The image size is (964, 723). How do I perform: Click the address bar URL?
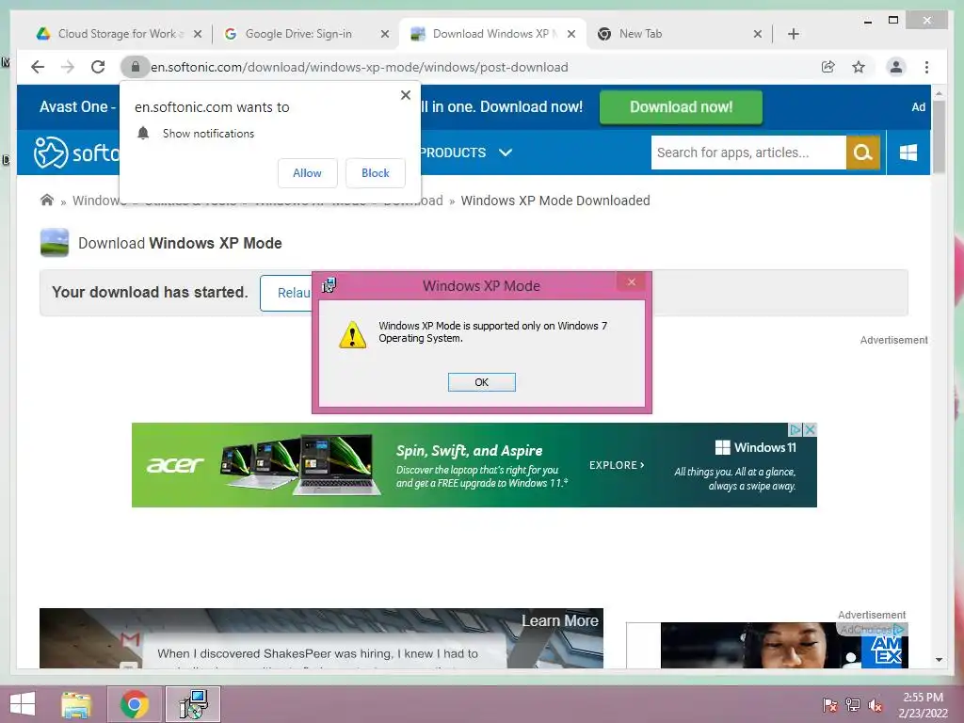pos(359,67)
